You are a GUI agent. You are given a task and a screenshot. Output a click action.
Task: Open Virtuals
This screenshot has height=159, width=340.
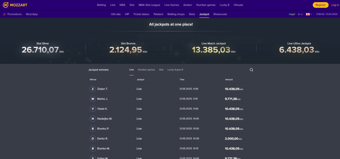[238, 5]
